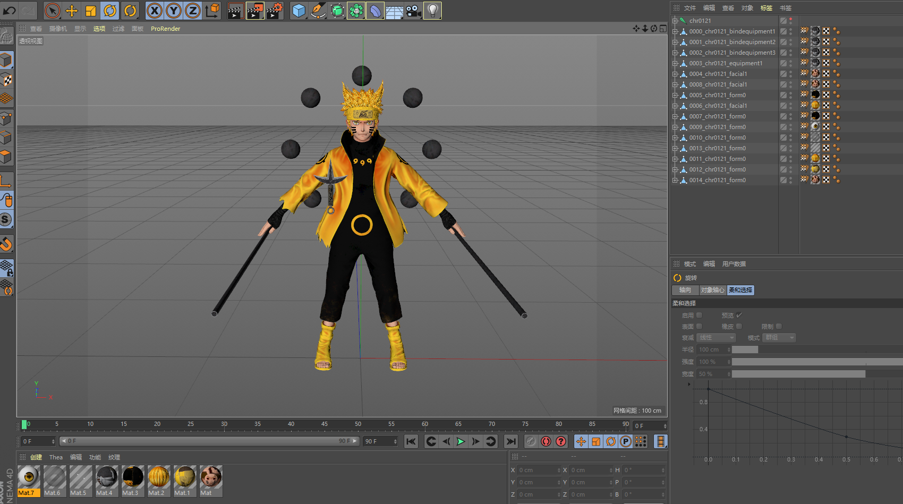Open the Object Manager 文件 menu
Screen dimensions: 903x504
[690, 8]
